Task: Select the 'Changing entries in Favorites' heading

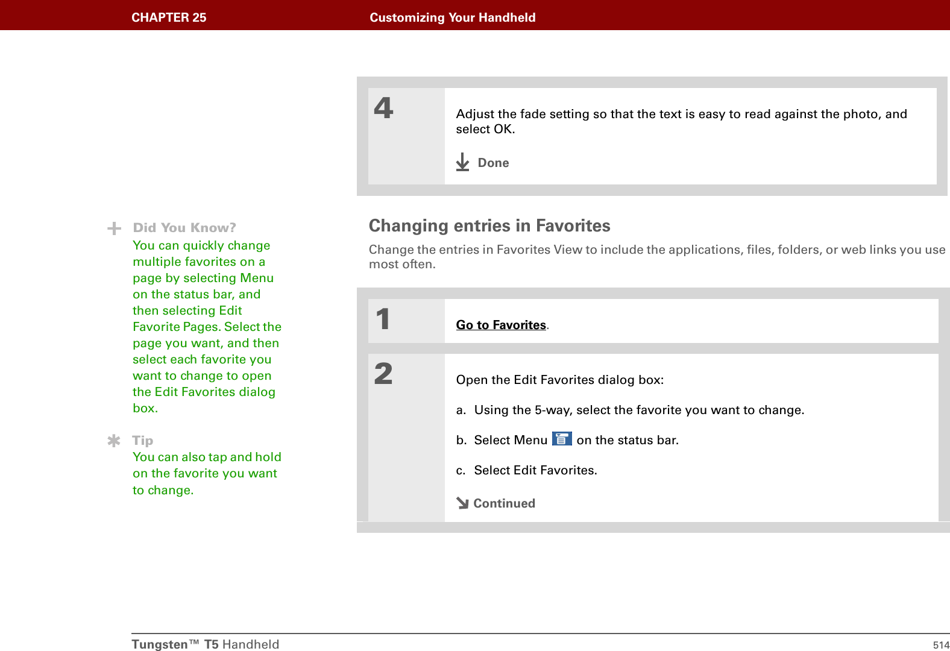Action: click(489, 225)
